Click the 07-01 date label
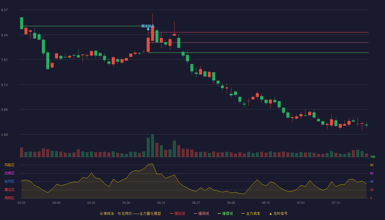Viewport: 385px width, 220px height. [x=301, y=203]
